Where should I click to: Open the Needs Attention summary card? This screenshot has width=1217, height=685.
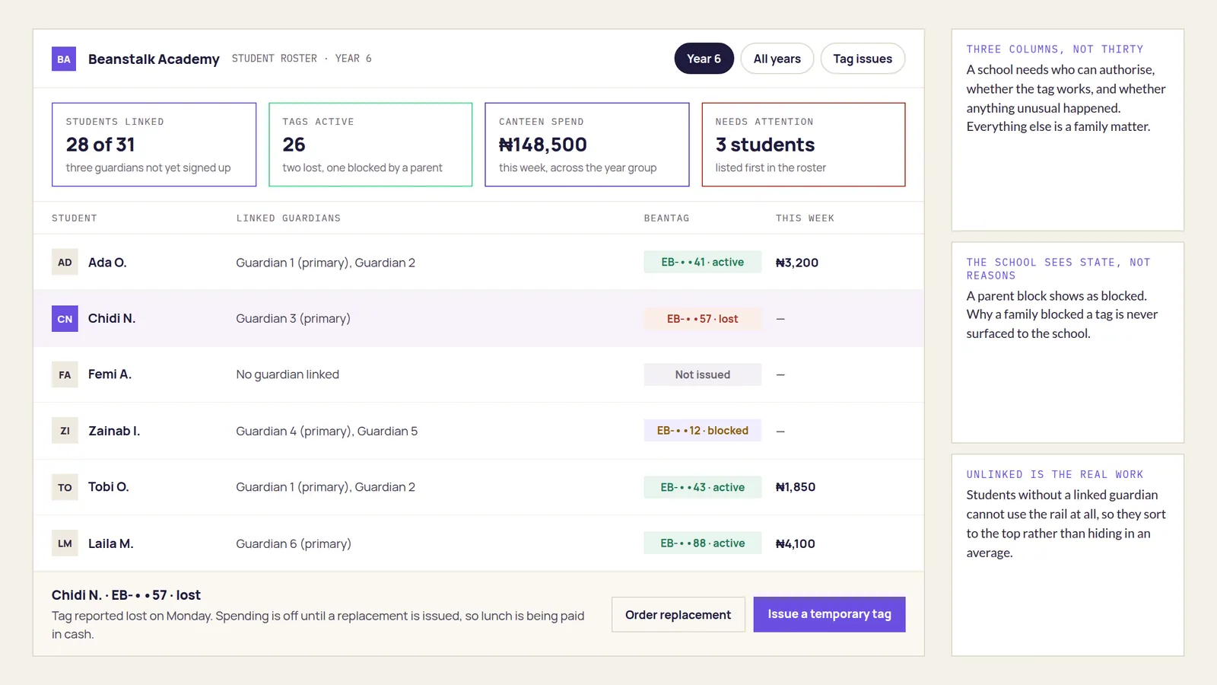tap(803, 145)
